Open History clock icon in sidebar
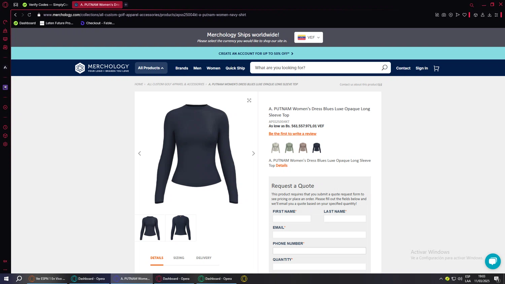 [x=5, y=128]
